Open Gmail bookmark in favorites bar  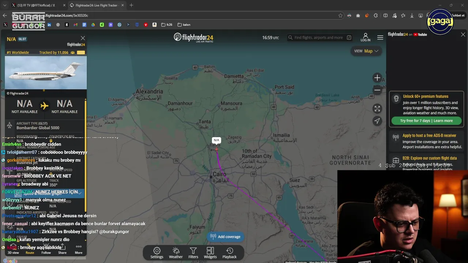pos(75,25)
